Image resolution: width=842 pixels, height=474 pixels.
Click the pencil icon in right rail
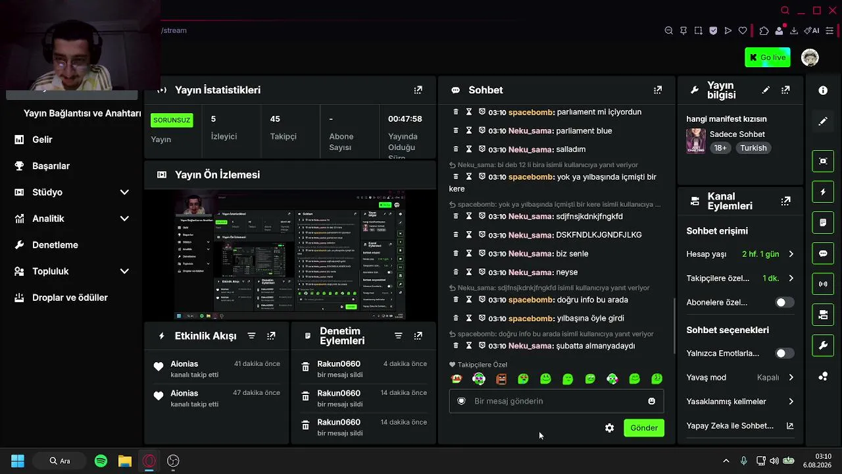pos(823,122)
